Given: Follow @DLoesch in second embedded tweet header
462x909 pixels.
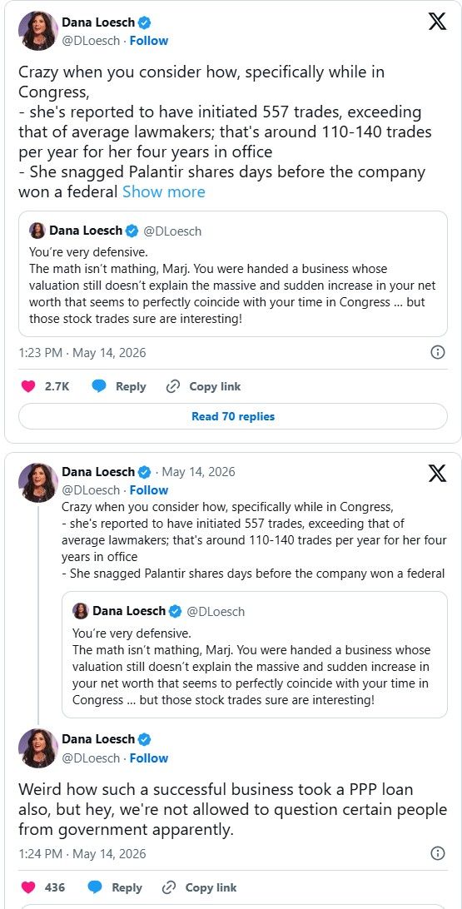Looking at the screenshot, I should [149, 489].
